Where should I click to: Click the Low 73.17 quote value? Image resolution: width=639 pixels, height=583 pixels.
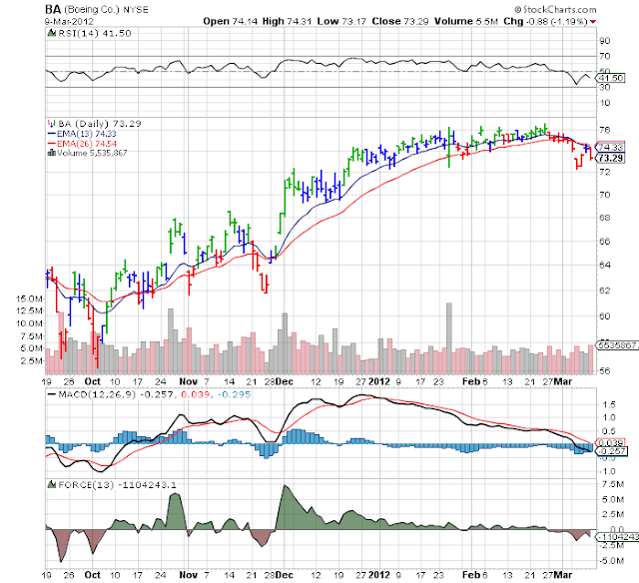pos(341,21)
